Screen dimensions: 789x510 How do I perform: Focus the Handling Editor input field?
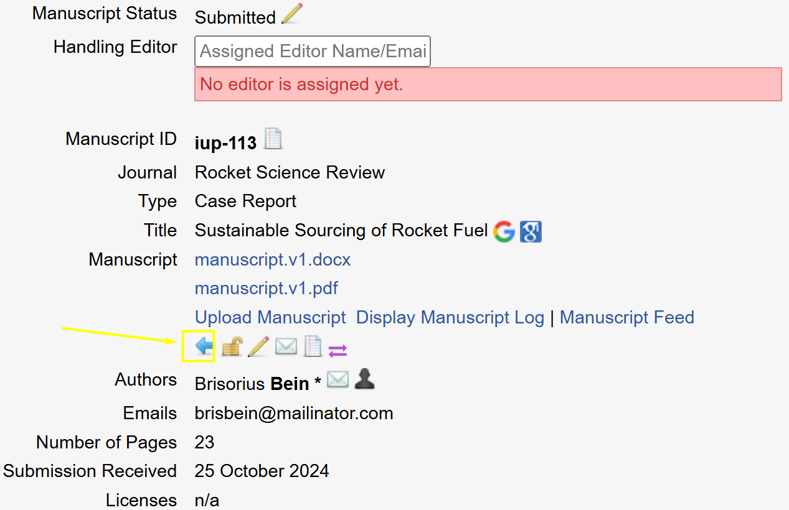click(313, 51)
